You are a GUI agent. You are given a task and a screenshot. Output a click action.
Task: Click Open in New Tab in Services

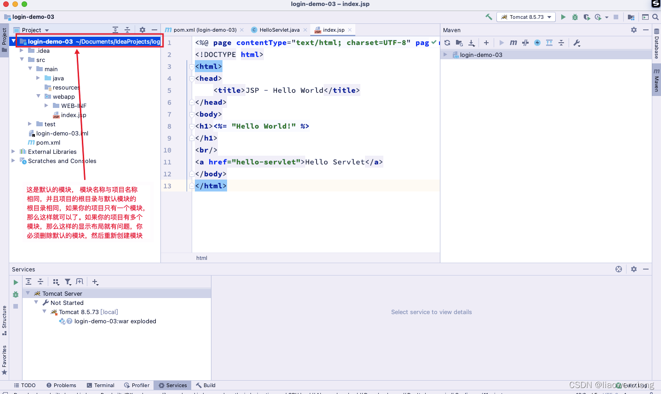80,282
